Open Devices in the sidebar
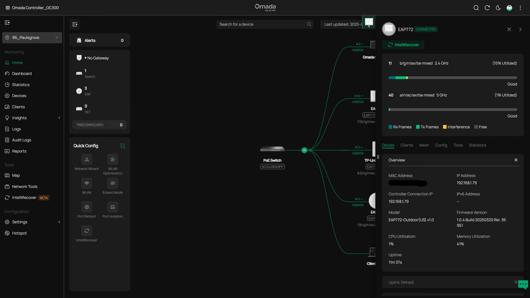 (19, 96)
